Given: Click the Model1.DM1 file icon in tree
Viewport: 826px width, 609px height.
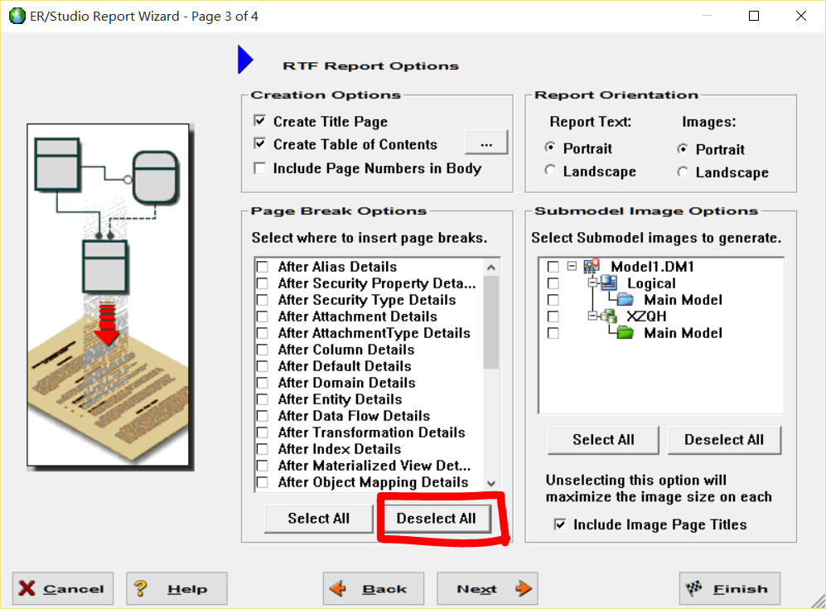Looking at the screenshot, I should click(x=592, y=267).
